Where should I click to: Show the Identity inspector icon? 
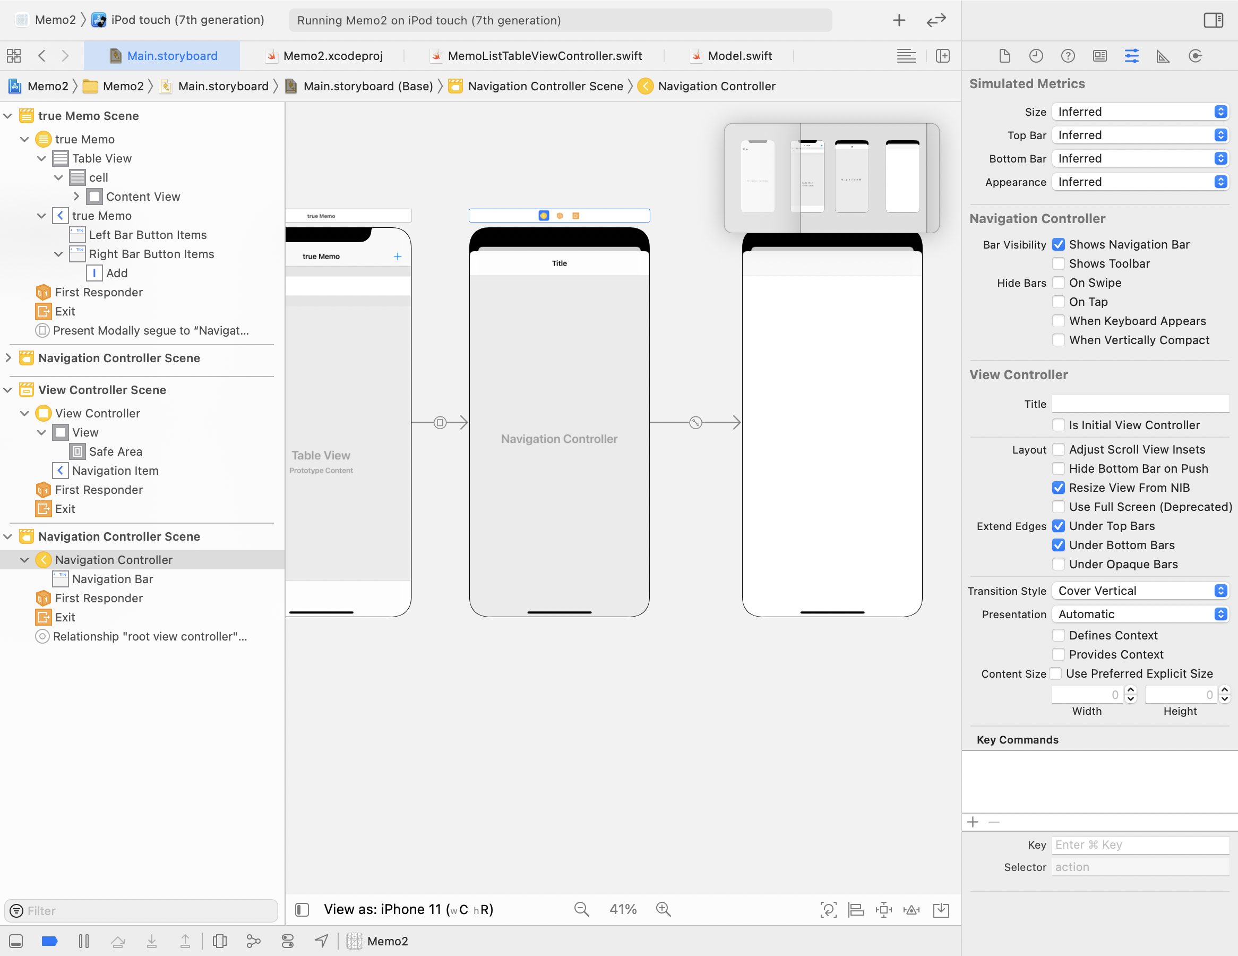pos(1099,56)
